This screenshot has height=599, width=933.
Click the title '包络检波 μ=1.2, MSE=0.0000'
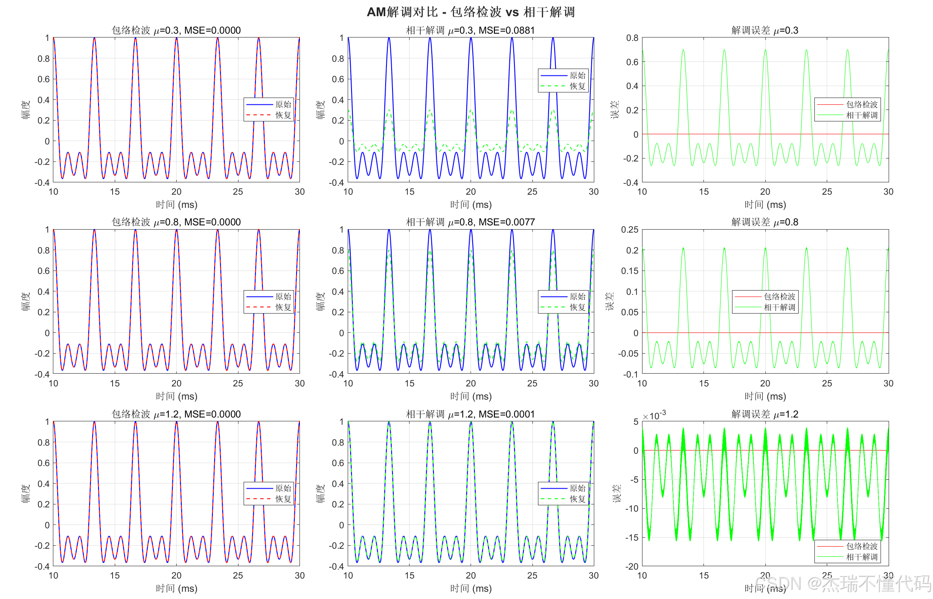176,414
